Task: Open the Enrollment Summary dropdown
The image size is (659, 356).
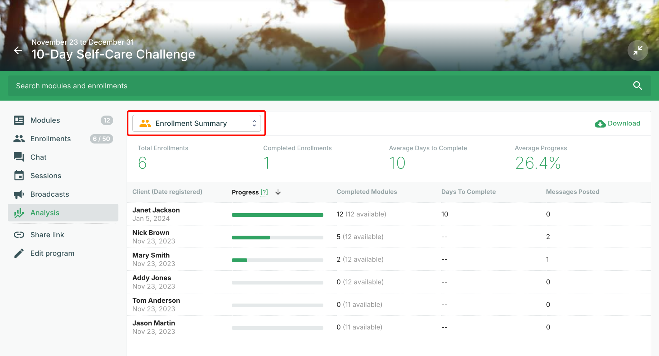Action: click(x=197, y=123)
